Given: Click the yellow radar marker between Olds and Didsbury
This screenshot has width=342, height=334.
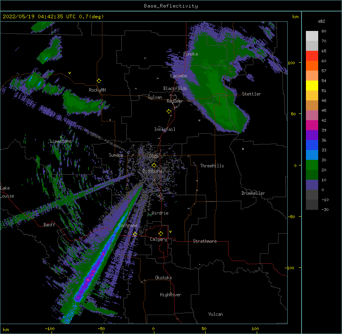Looking at the screenshot, I should click(154, 165).
